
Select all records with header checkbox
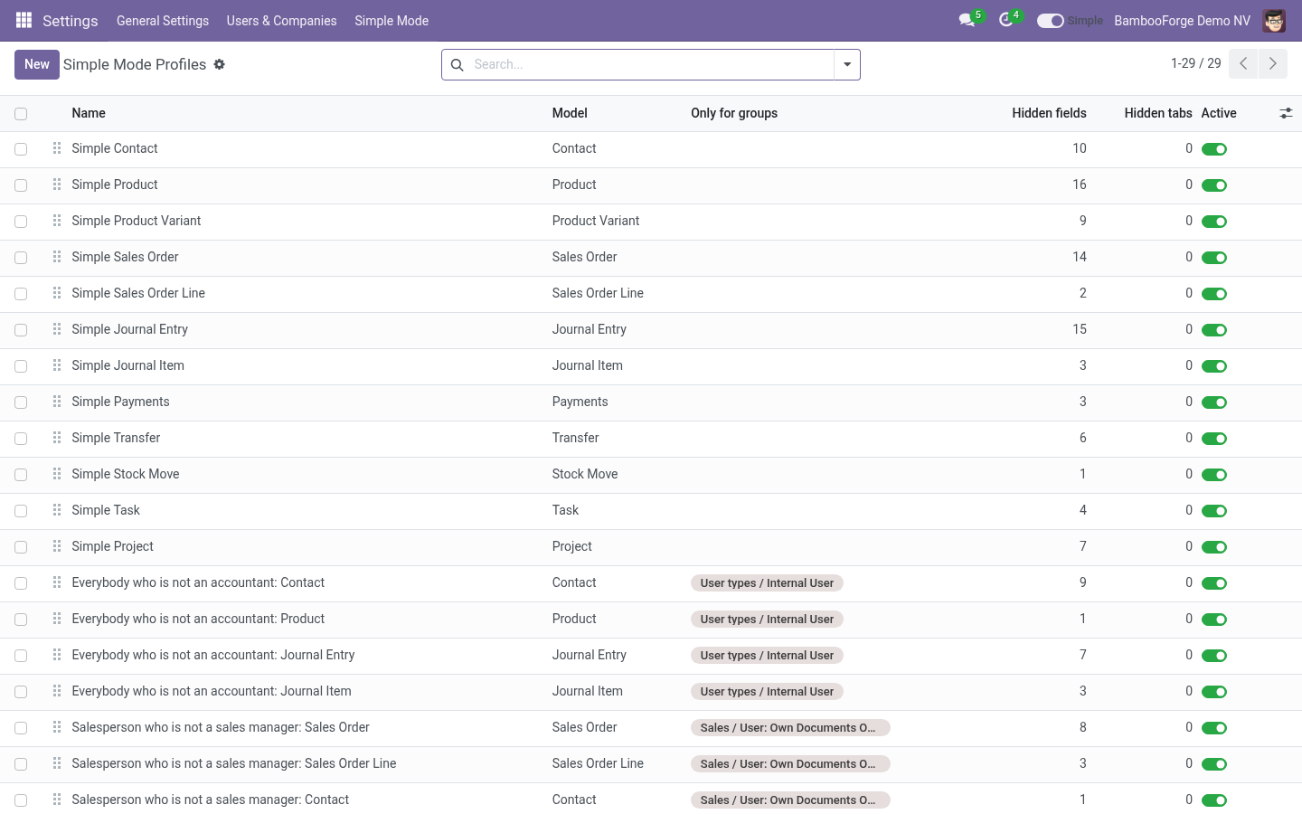(21, 114)
